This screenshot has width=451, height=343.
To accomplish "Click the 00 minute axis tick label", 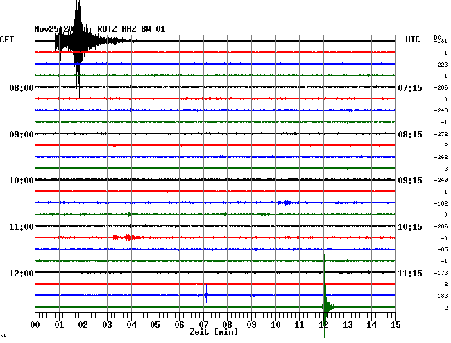I will [35, 324].
